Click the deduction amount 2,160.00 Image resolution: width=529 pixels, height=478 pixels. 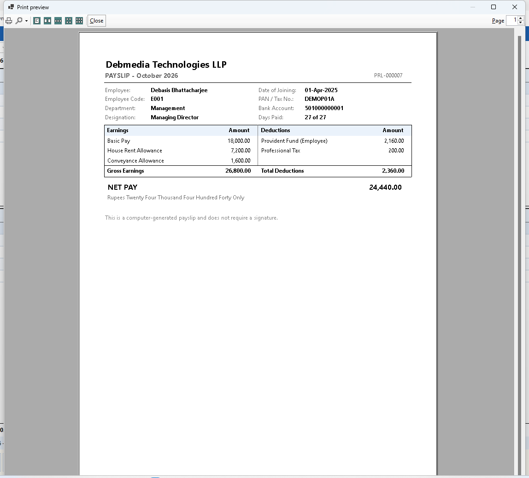pyautogui.click(x=394, y=141)
